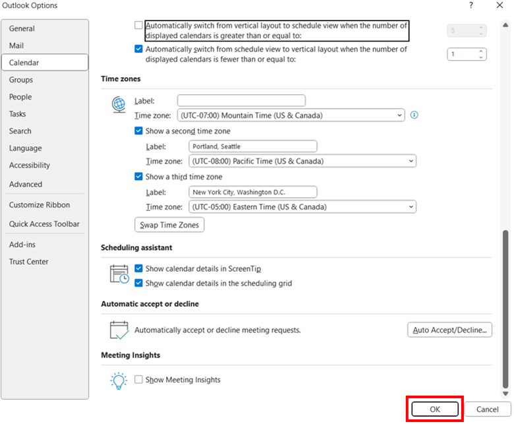Select the Language options category

(45, 148)
